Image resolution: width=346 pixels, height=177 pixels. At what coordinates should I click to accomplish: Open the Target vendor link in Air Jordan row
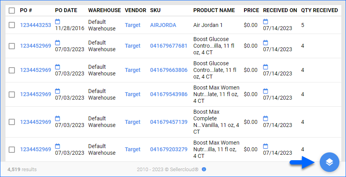132,25
